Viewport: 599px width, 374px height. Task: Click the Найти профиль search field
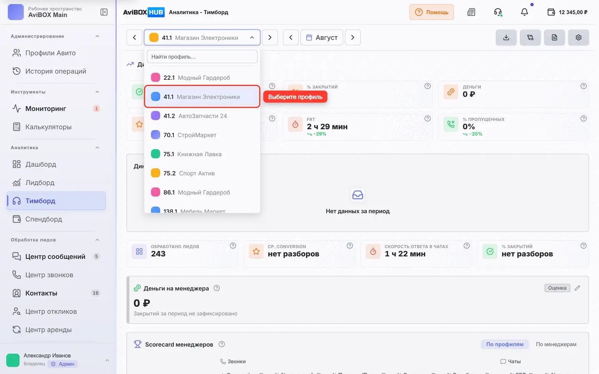(202, 57)
